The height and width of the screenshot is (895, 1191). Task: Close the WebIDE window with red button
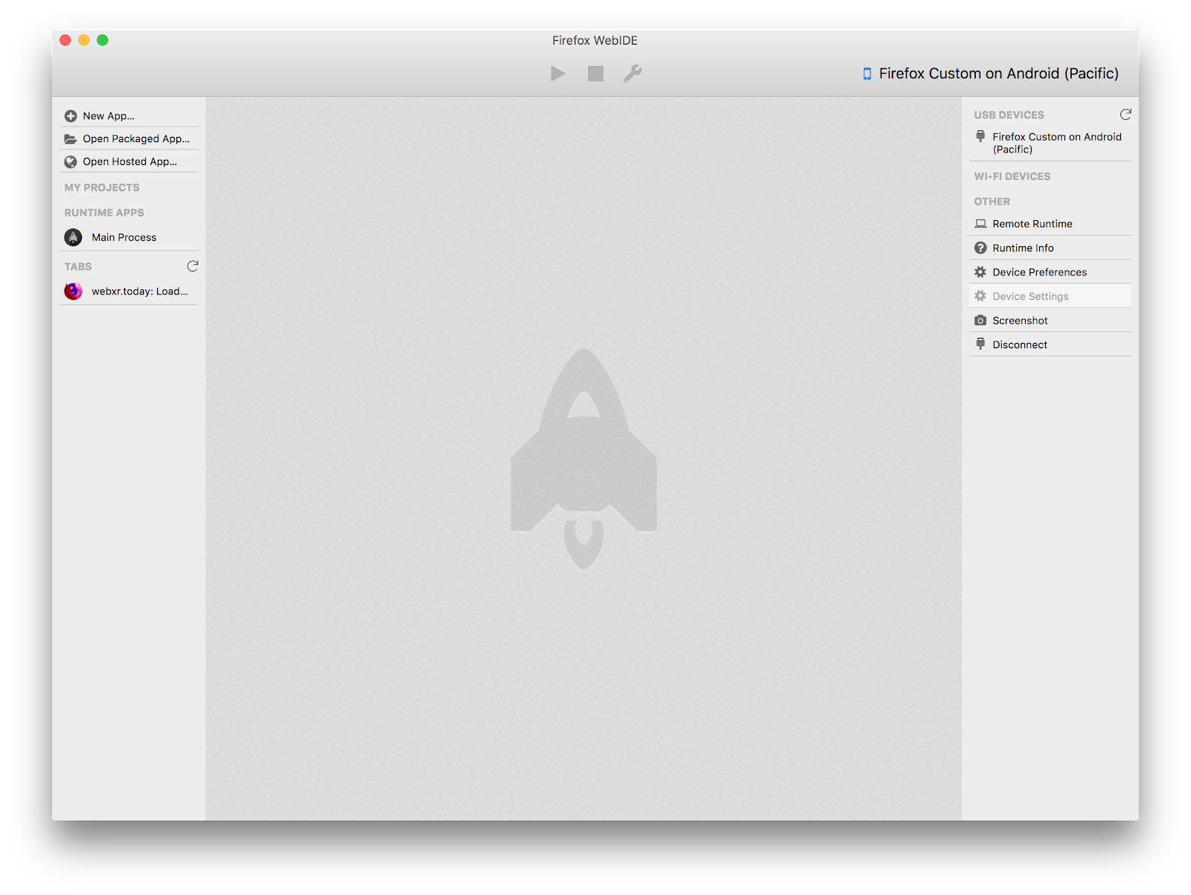[x=66, y=40]
